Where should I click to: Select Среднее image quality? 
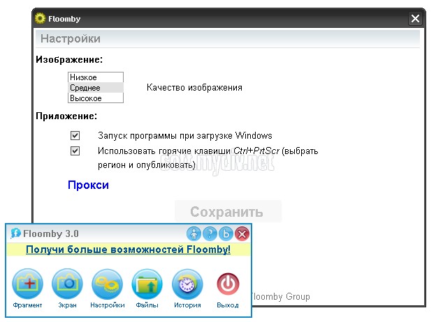(x=96, y=88)
